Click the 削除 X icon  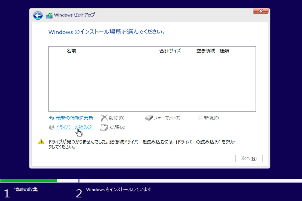(104, 118)
